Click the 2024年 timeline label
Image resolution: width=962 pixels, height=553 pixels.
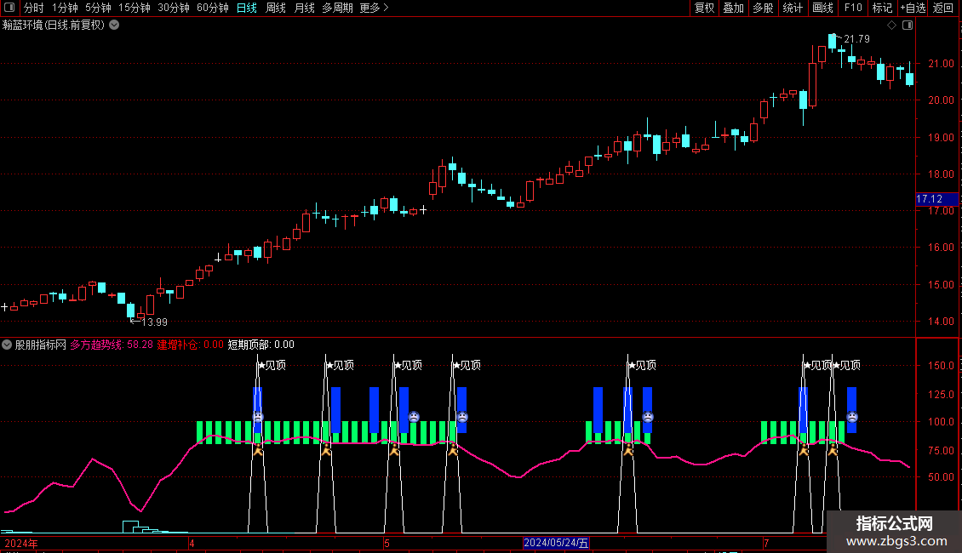coord(21,543)
